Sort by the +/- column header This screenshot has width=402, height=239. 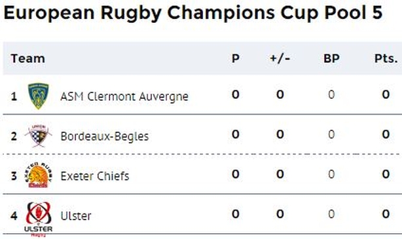point(280,58)
